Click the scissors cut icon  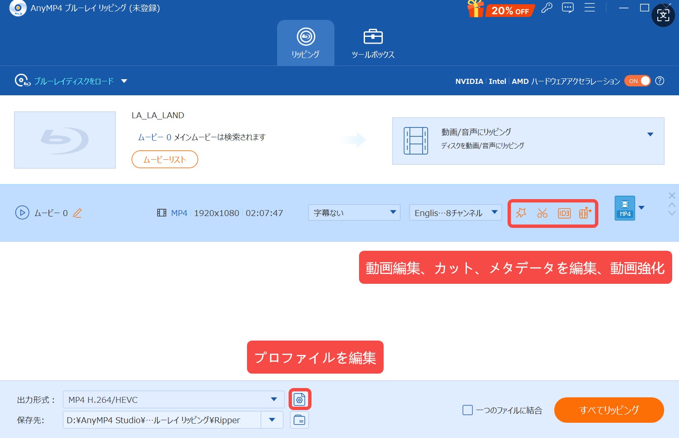(542, 213)
